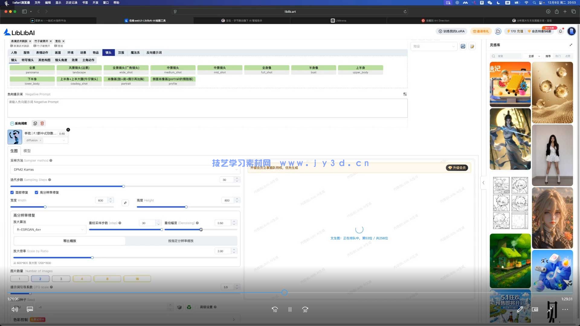
Task: Click copy icon beside 反向词库
Action: click(35, 123)
